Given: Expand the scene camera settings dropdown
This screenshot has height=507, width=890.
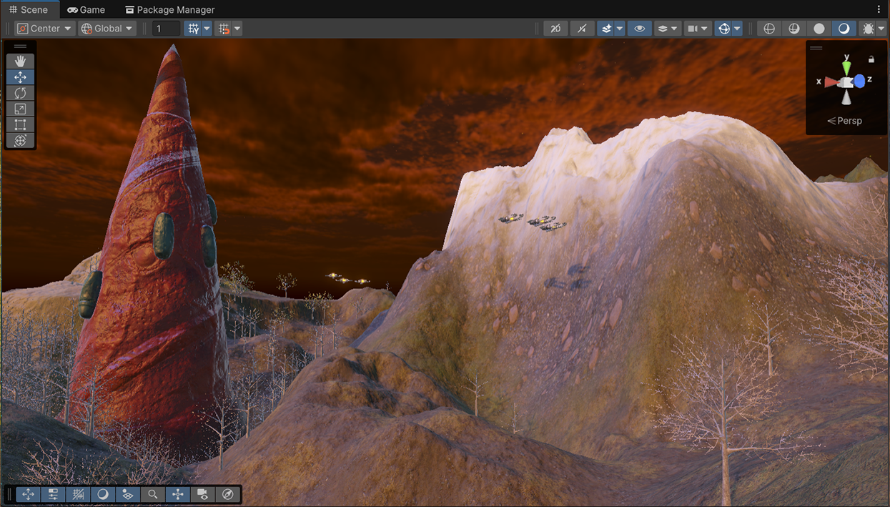Looking at the screenshot, I should coord(704,29).
